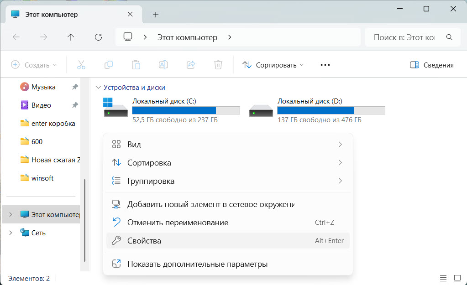
Task: Click the Delete icon on the toolbar
Action: pos(218,65)
